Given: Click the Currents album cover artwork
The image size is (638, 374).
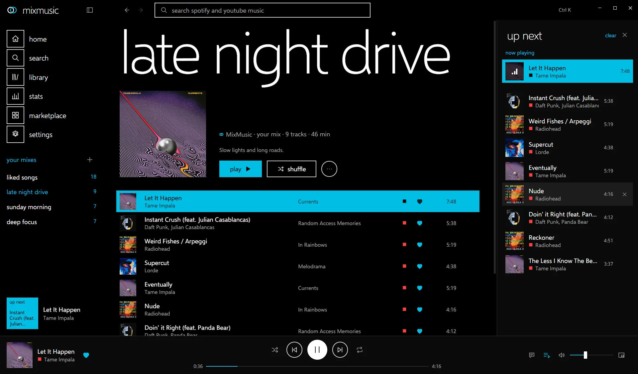Looking at the screenshot, I should point(162,134).
